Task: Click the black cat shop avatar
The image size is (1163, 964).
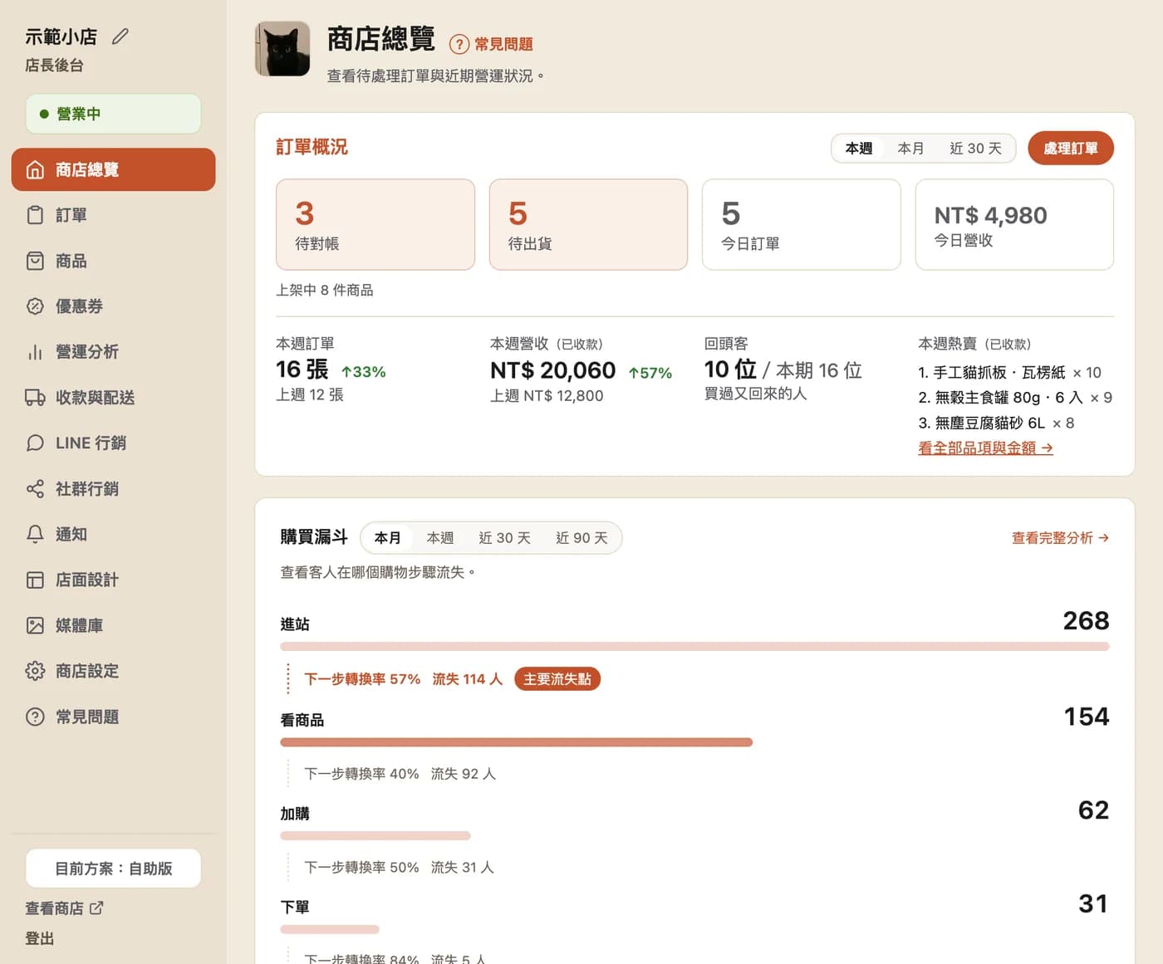Action: 282,49
